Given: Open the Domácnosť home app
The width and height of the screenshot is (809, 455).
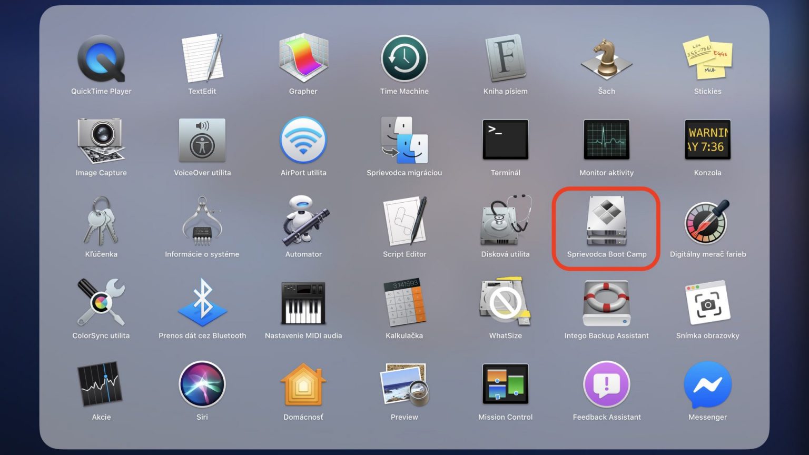Looking at the screenshot, I should pos(303,384).
